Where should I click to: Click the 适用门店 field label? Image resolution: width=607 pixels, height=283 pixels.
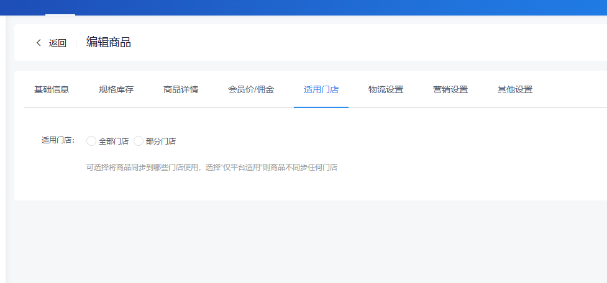[x=58, y=141]
